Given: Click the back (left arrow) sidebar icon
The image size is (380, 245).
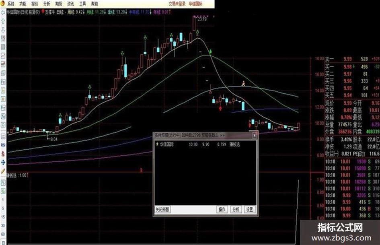Looking at the screenshot, I should [x=3, y=12].
